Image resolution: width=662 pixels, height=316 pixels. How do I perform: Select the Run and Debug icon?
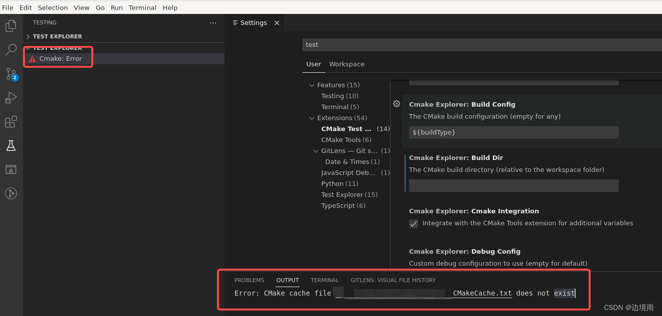click(10, 98)
